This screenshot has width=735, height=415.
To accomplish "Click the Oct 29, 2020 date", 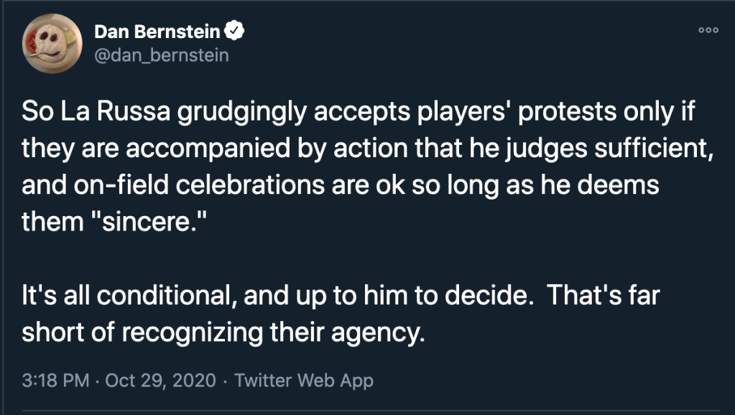I will point(160,380).
